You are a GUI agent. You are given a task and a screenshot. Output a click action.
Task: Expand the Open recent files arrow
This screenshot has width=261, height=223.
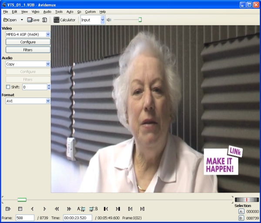pyautogui.click(x=22, y=20)
